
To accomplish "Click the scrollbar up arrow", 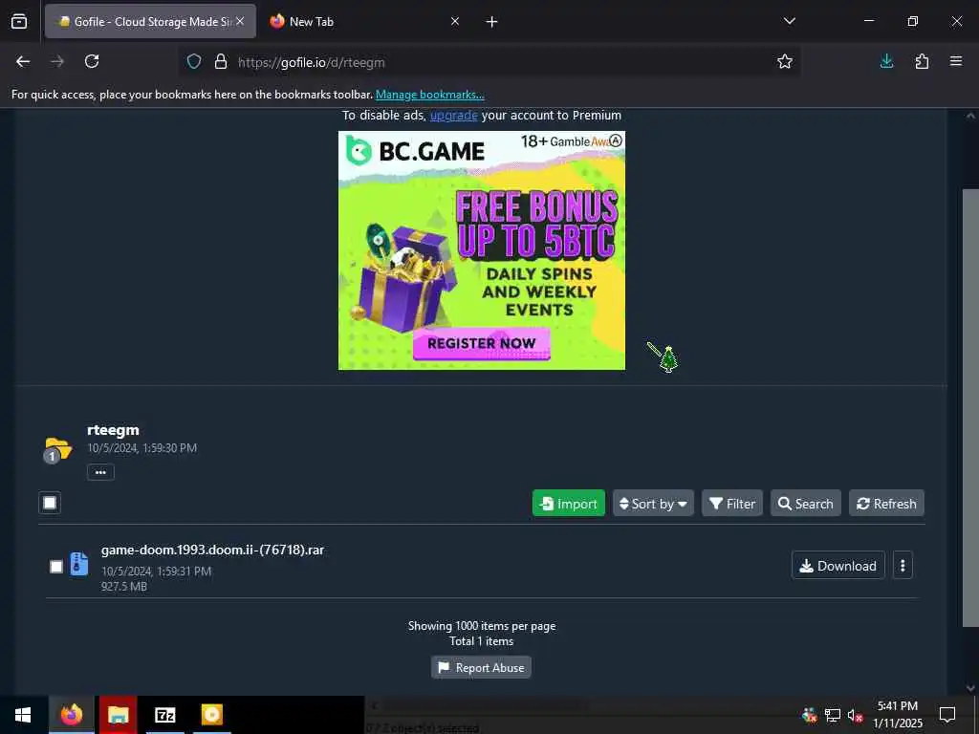I will pyautogui.click(x=970, y=116).
